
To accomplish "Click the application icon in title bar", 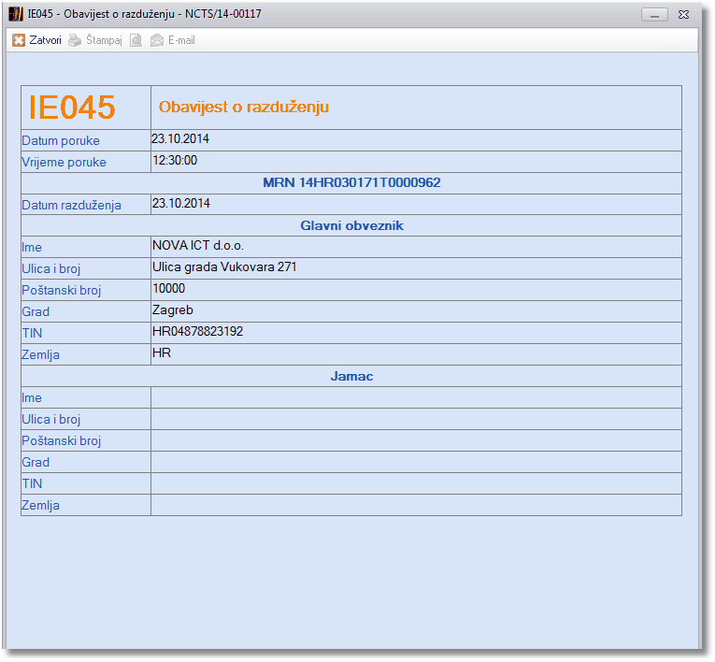I will (16, 14).
